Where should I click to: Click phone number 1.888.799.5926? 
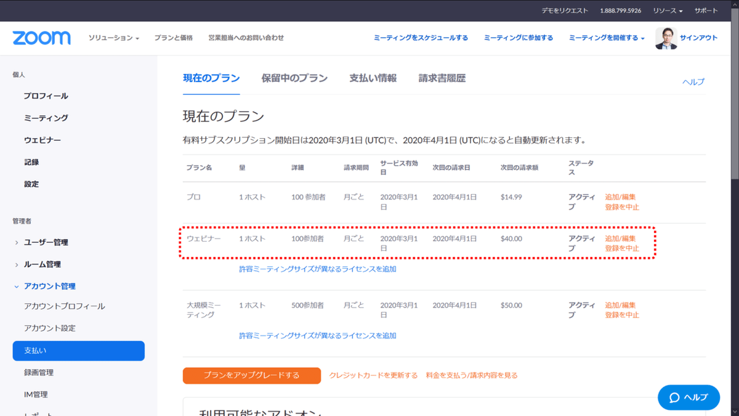pyautogui.click(x=621, y=10)
